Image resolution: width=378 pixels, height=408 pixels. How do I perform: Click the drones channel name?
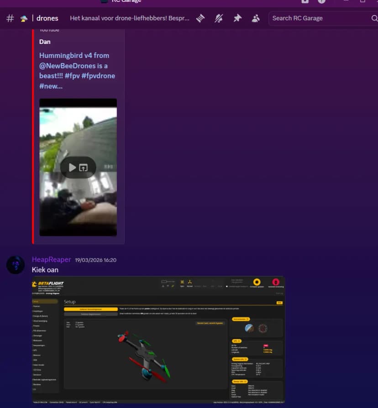pos(47,18)
